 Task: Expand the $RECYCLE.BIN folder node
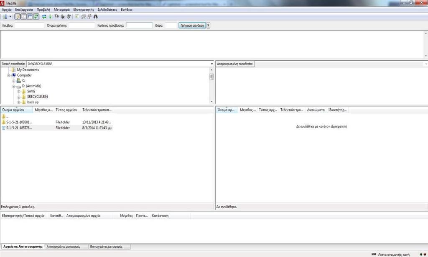19,97
